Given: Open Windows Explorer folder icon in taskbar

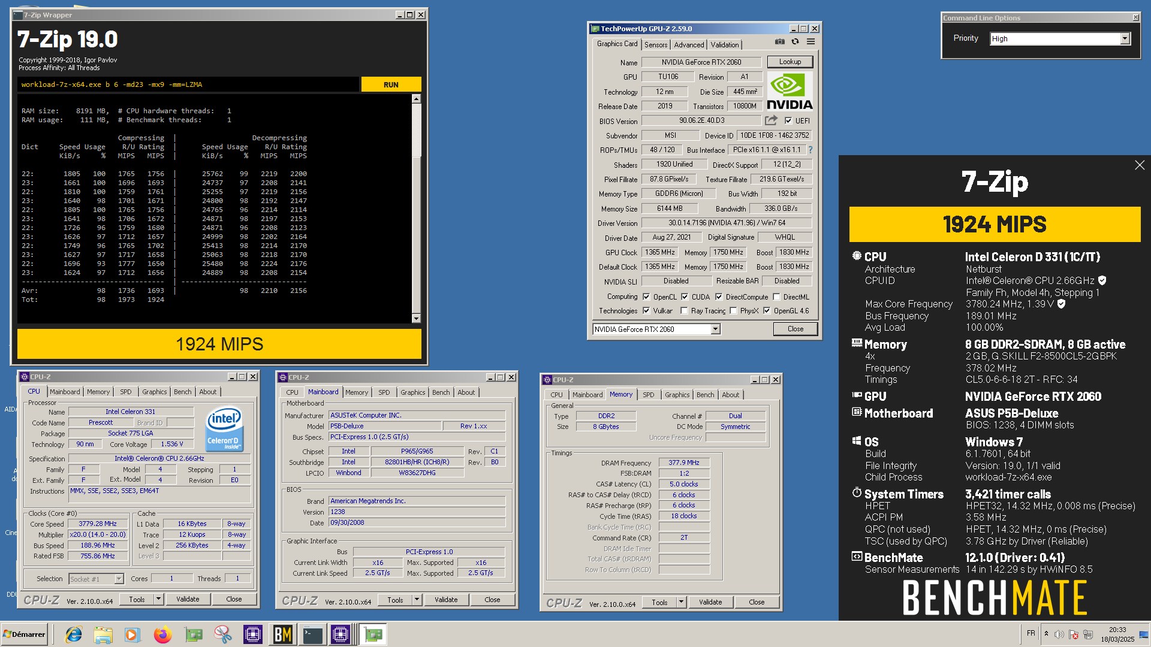Looking at the screenshot, I should pyautogui.click(x=103, y=634).
